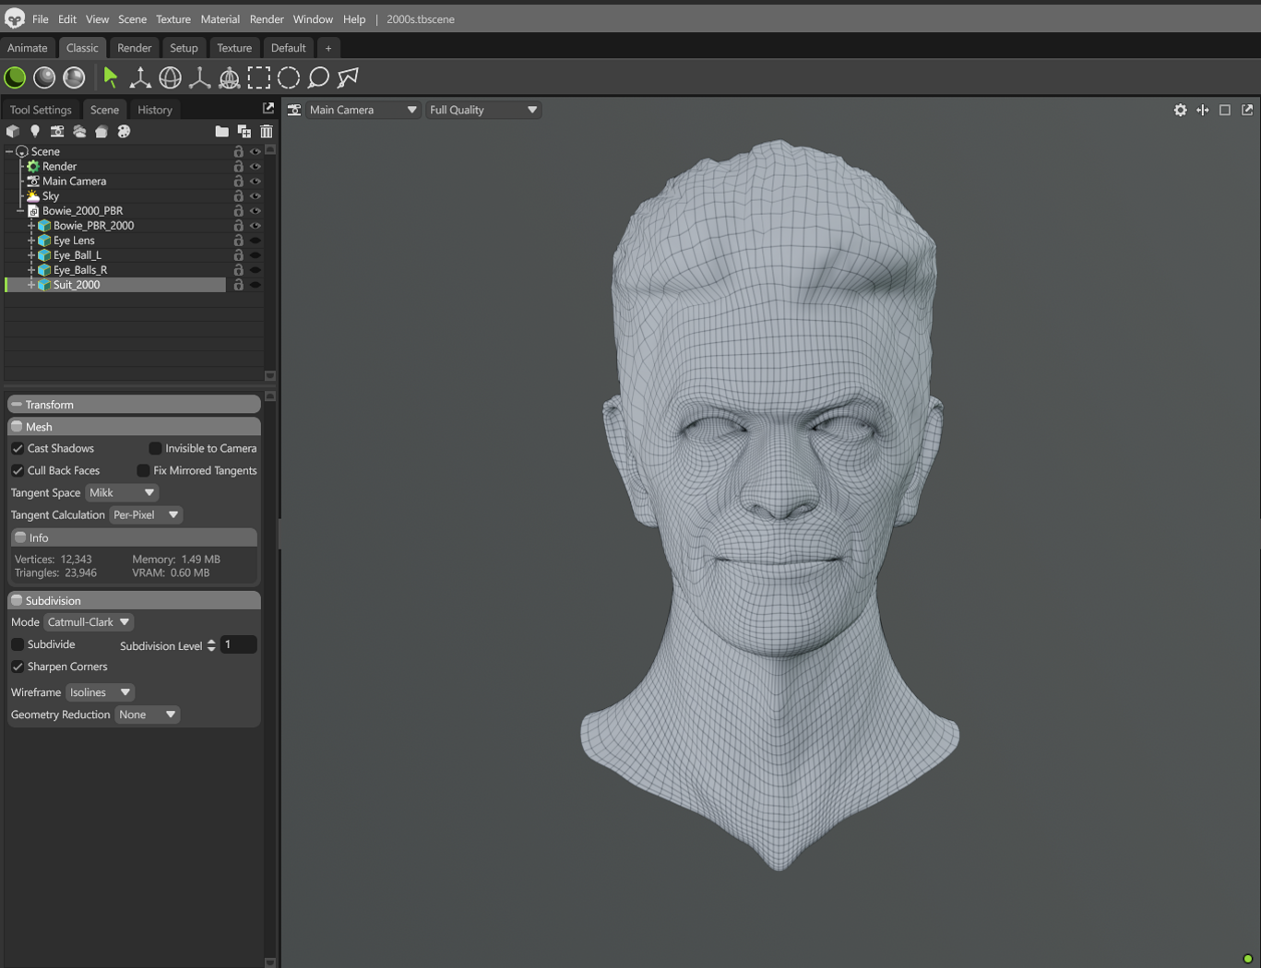Toggle visibility of Bowie_PBR_2000 object
The width and height of the screenshot is (1261, 968).
pyautogui.click(x=256, y=226)
